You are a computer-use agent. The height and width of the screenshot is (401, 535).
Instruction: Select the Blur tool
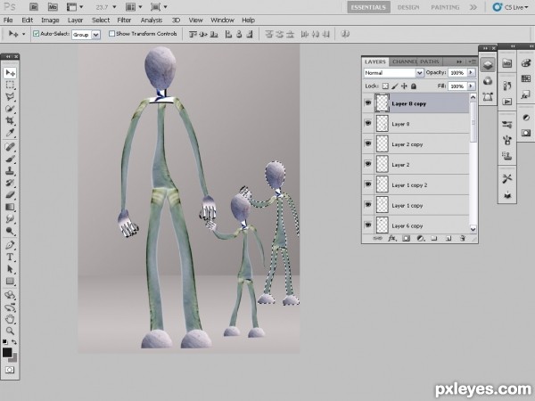(x=10, y=219)
